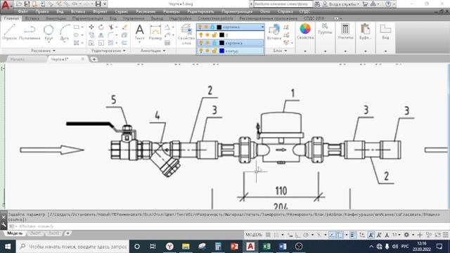Open the quick access toolbar customize arrow
Screen dimensions: 450x253
click(x=105, y=4)
